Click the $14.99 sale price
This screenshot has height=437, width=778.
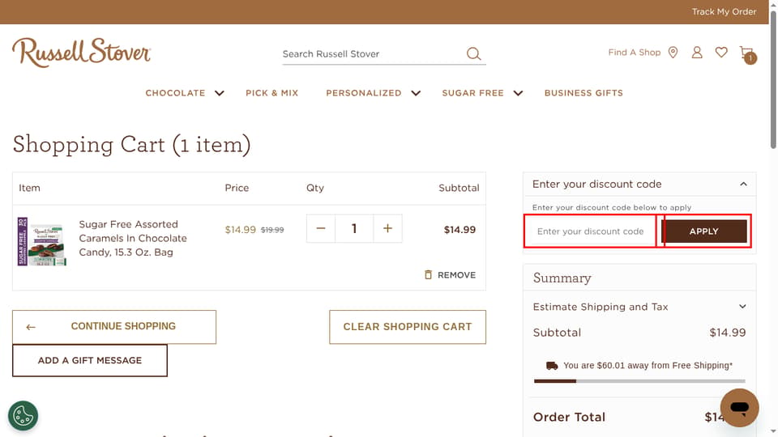pos(240,229)
